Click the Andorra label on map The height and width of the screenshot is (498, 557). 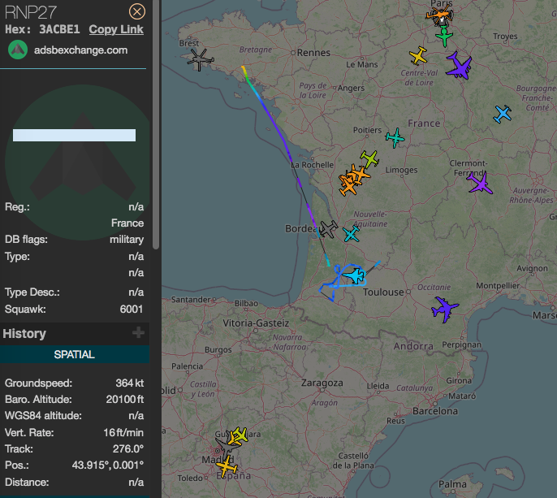tap(413, 346)
